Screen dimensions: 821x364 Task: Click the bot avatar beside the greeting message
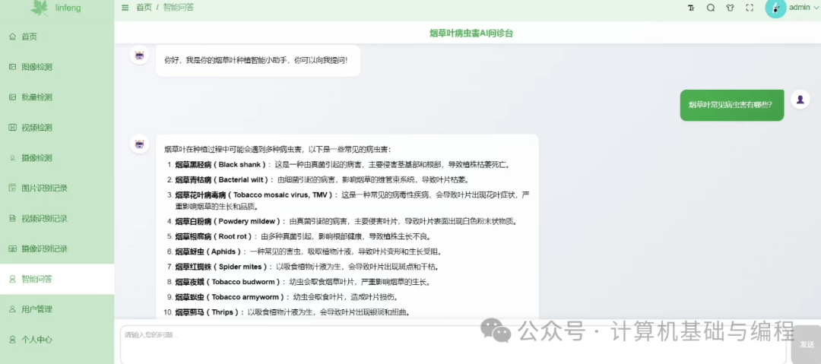[x=139, y=55]
